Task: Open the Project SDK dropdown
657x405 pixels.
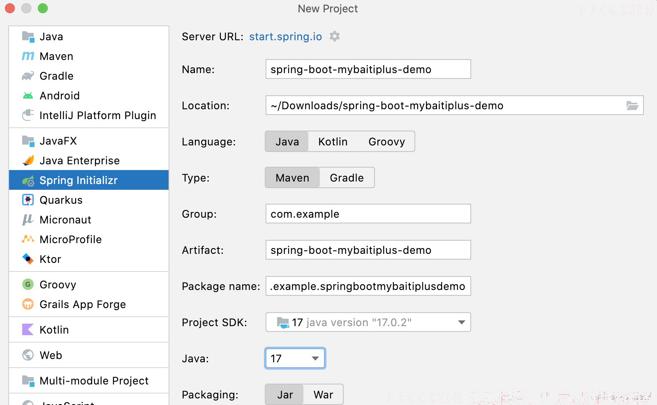Action: 368,322
